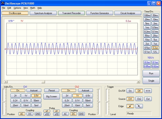The width and height of the screenshot is (162, 119).
Task: Open the Options menu
Action: click(x=17, y=8)
